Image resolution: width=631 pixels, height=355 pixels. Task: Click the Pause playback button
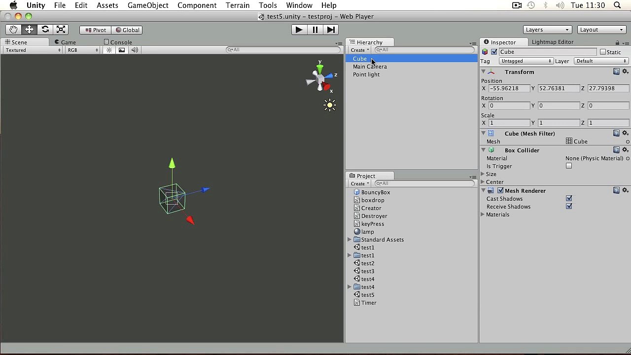point(315,30)
